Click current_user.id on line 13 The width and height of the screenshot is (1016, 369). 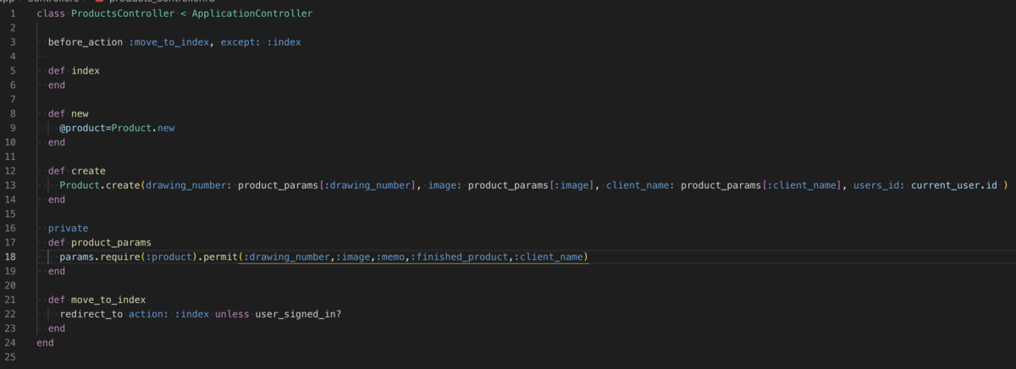954,185
